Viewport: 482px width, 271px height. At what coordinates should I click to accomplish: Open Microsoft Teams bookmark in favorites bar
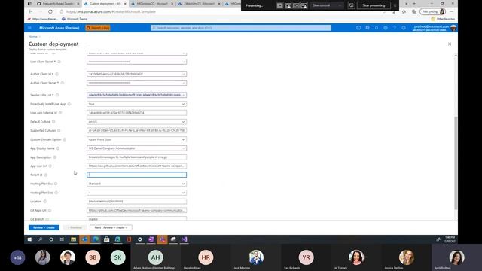[x=74, y=19]
